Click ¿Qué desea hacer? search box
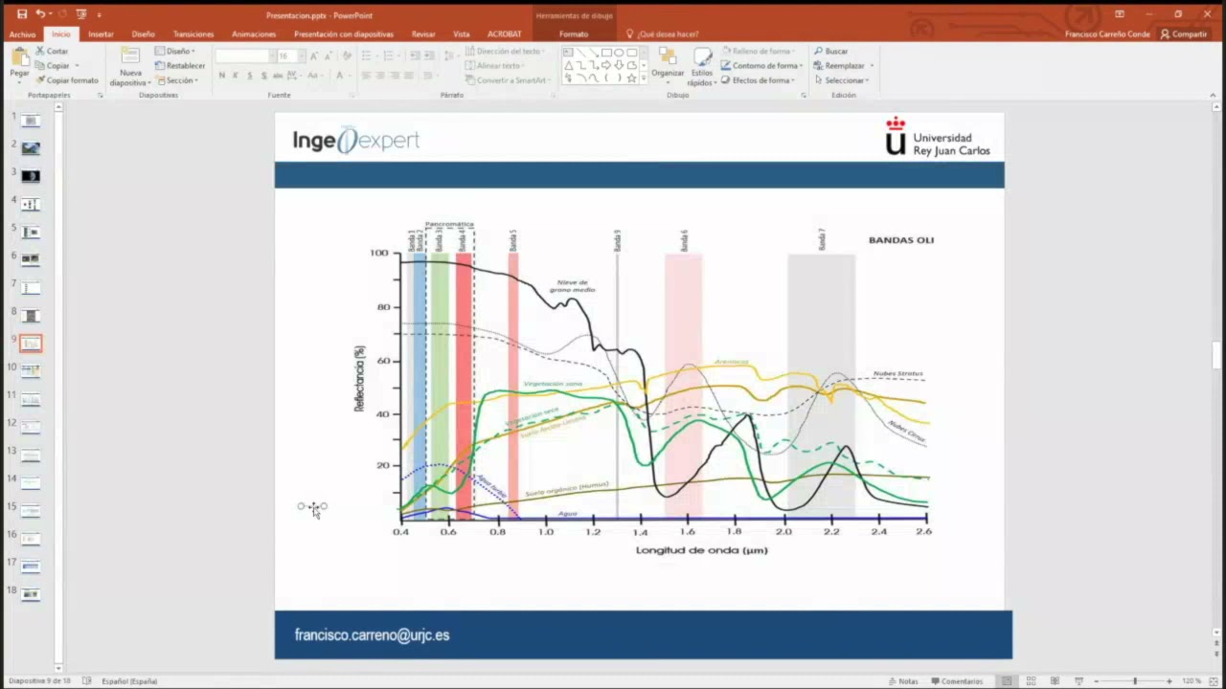The height and width of the screenshot is (689, 1226). (663, 34)
